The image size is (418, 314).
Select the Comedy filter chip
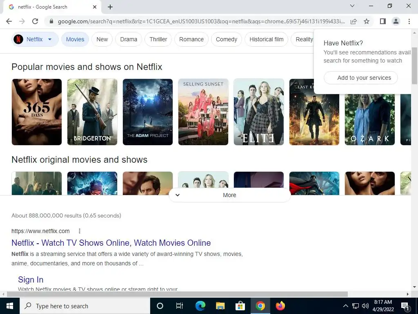226,39
